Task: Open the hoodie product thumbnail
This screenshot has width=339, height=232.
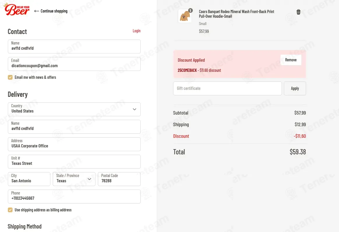Action: point(185,16)
